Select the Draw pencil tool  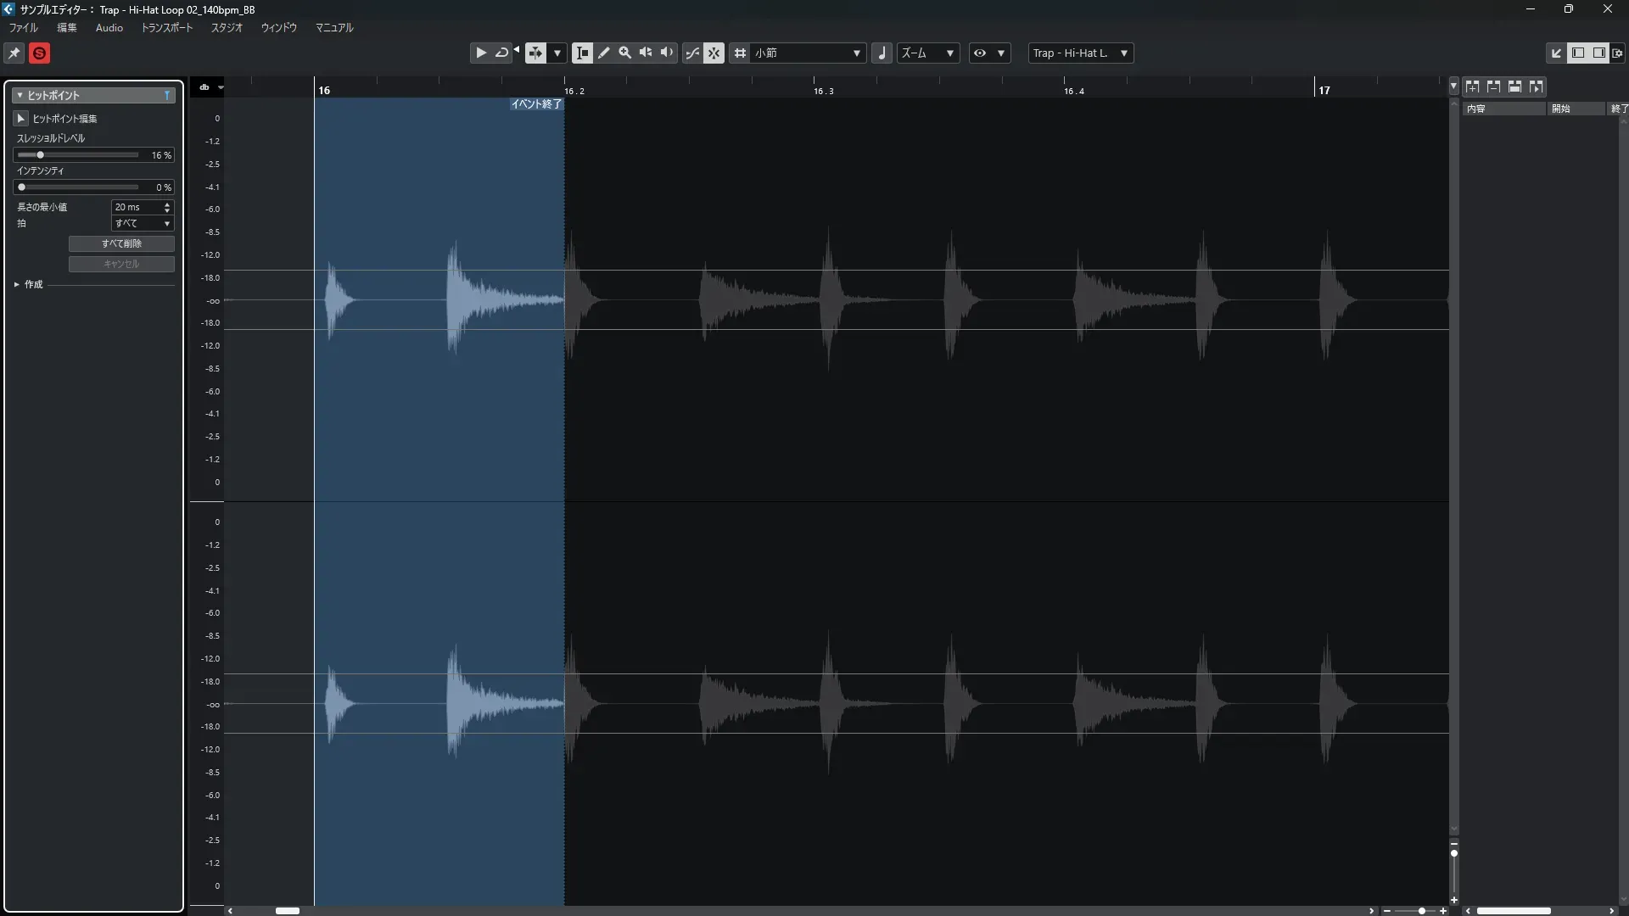tap(603, 53)
